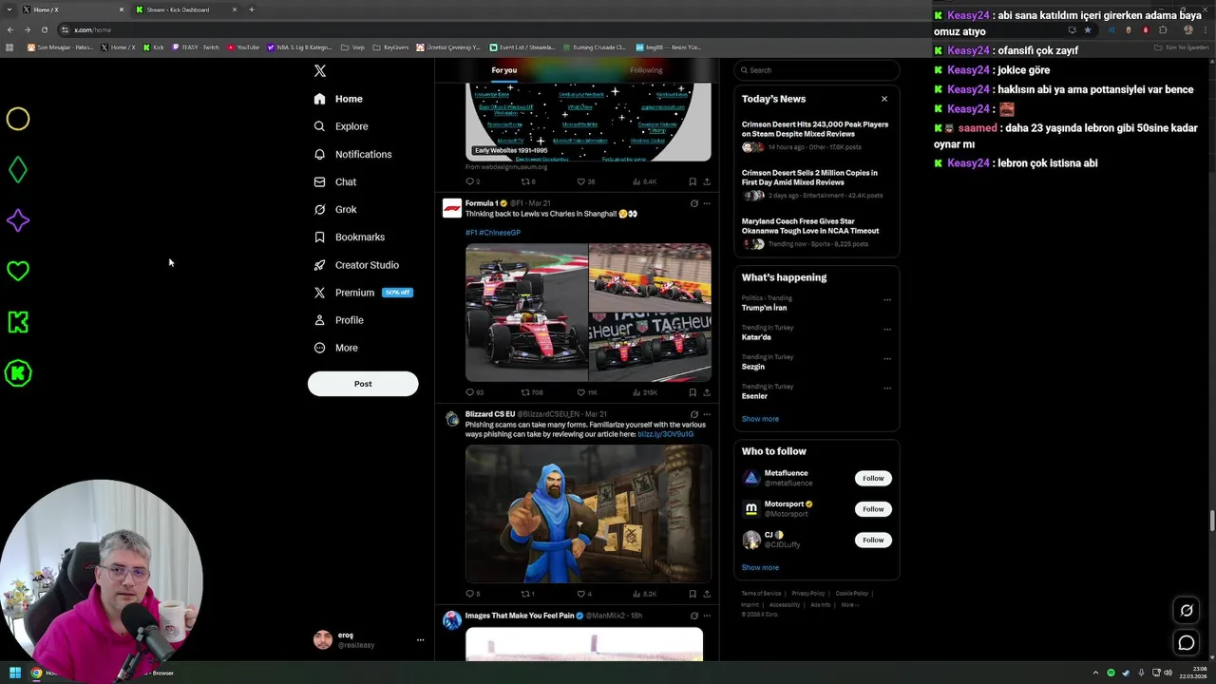1216x684 pixels.
Task: Like the Formula 1 post
Action: 581,392
